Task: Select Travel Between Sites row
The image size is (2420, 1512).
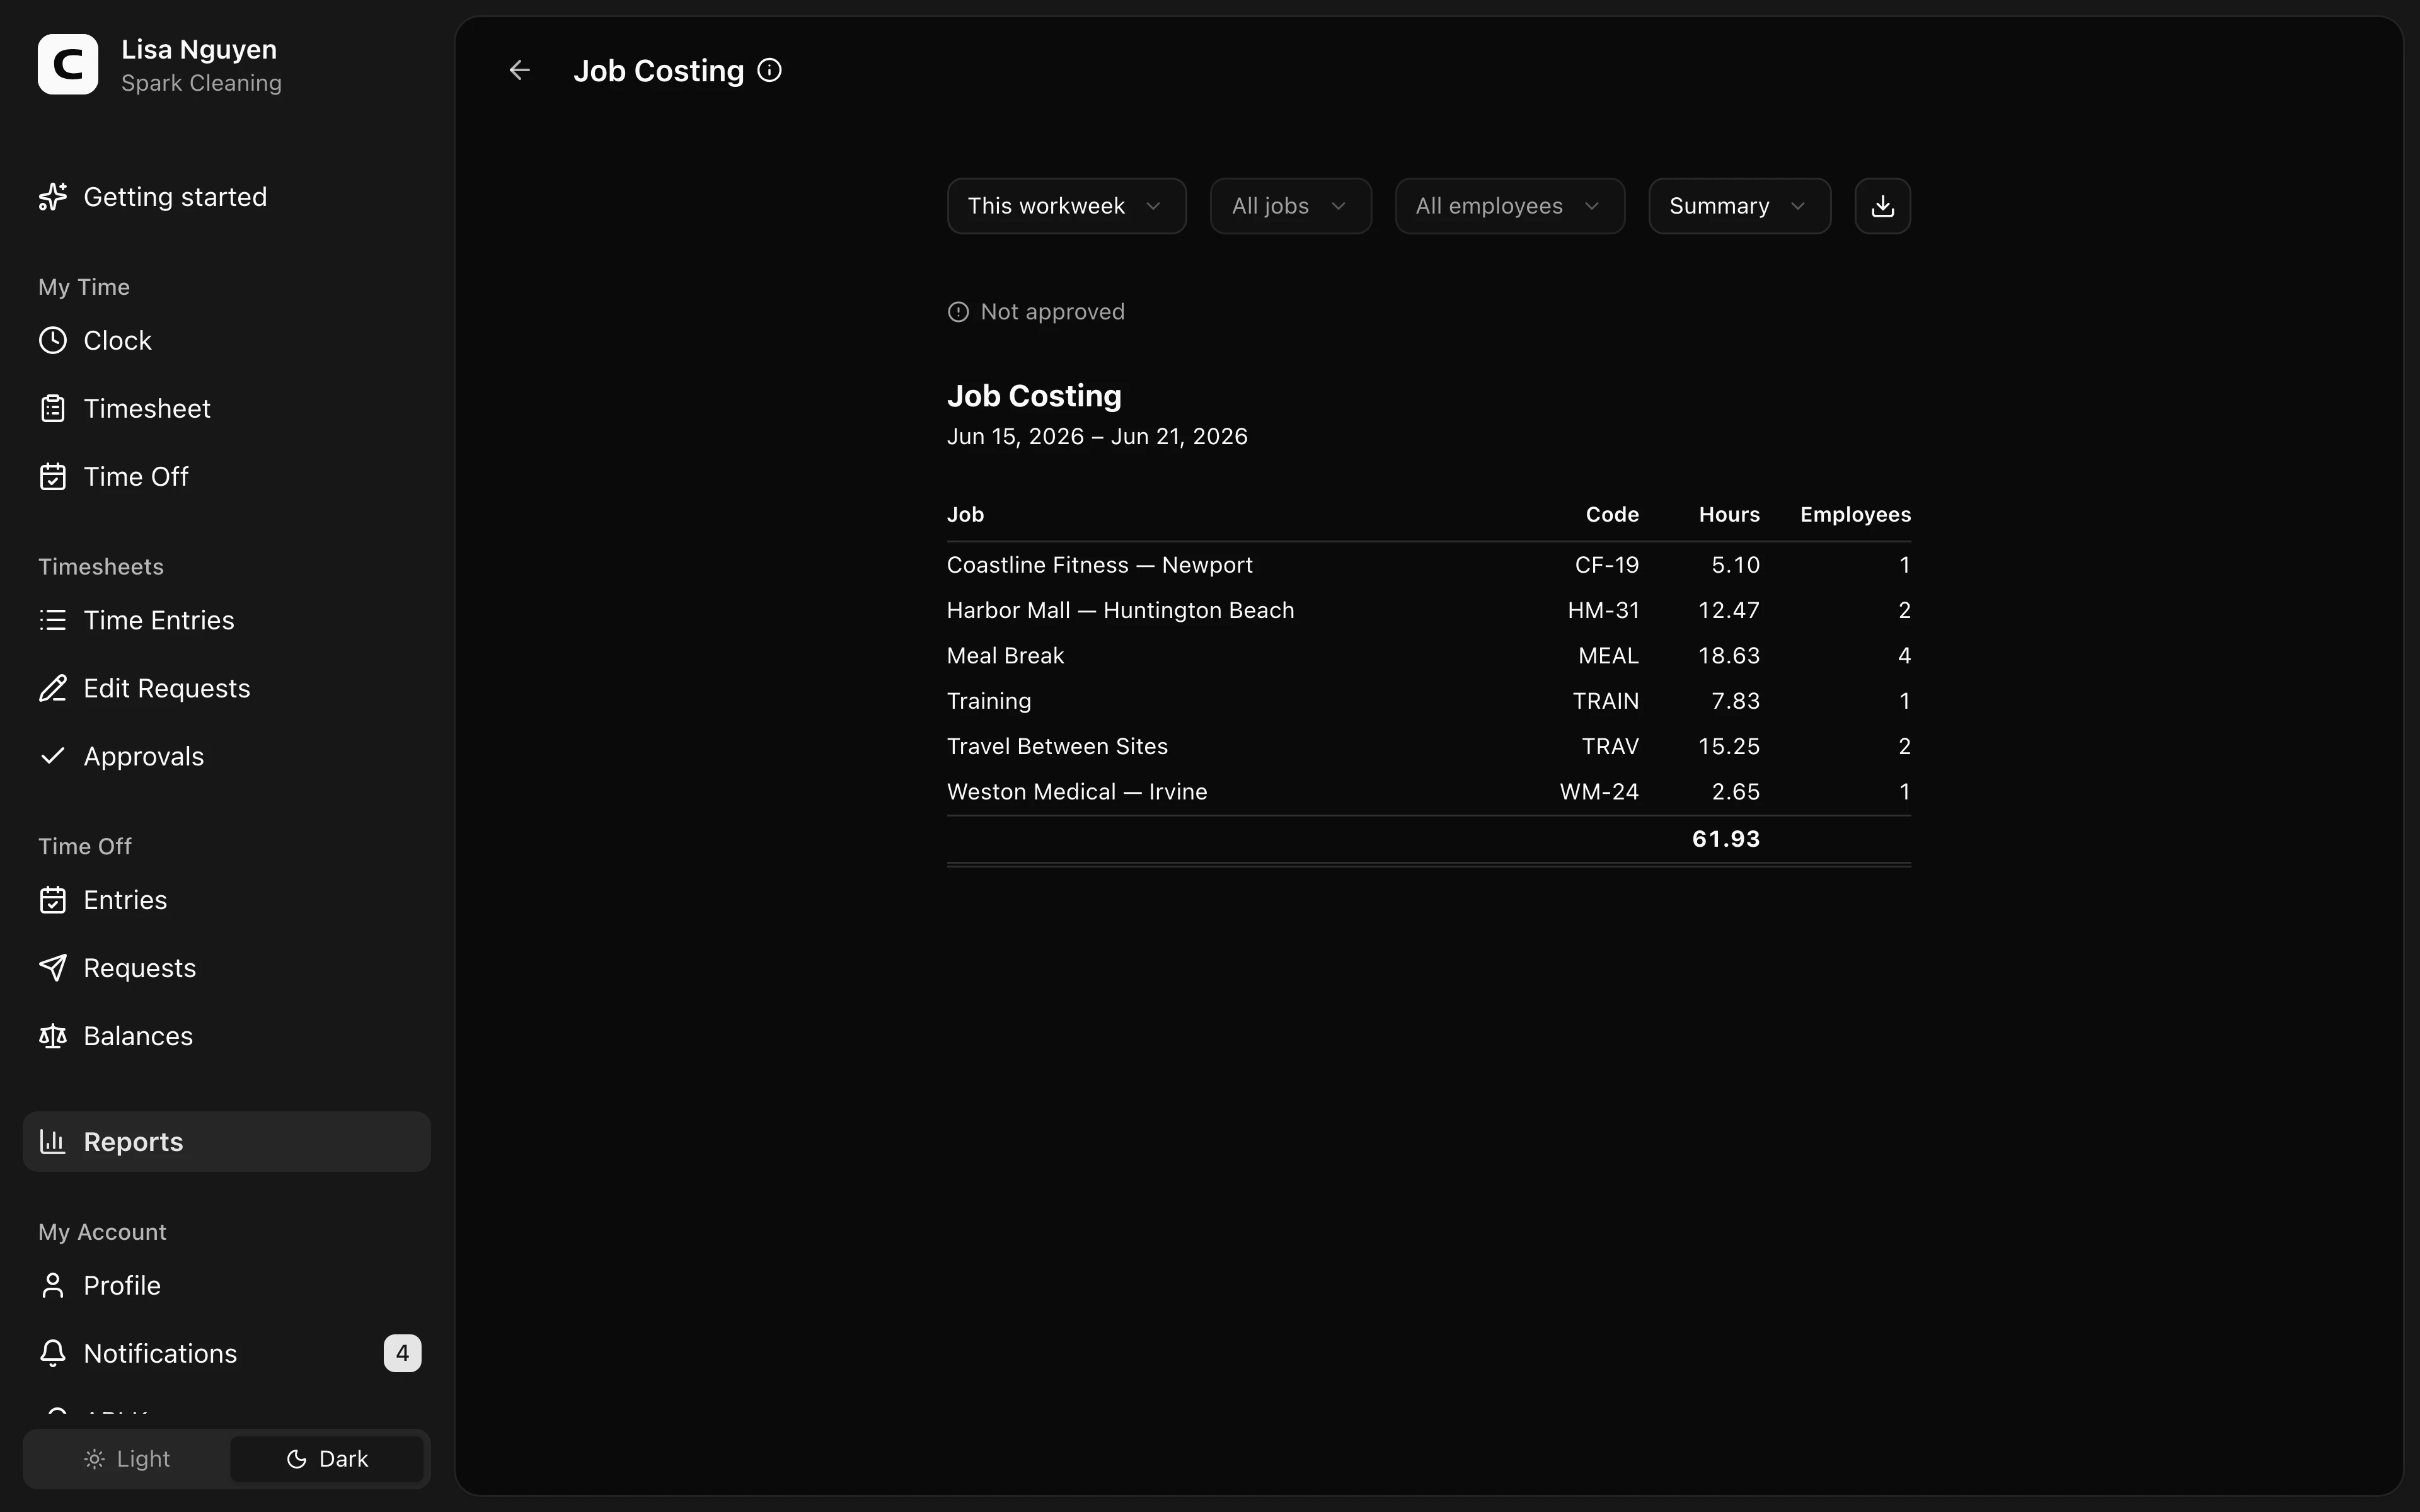Action: pyautogui.click(x=1428, y=747)
